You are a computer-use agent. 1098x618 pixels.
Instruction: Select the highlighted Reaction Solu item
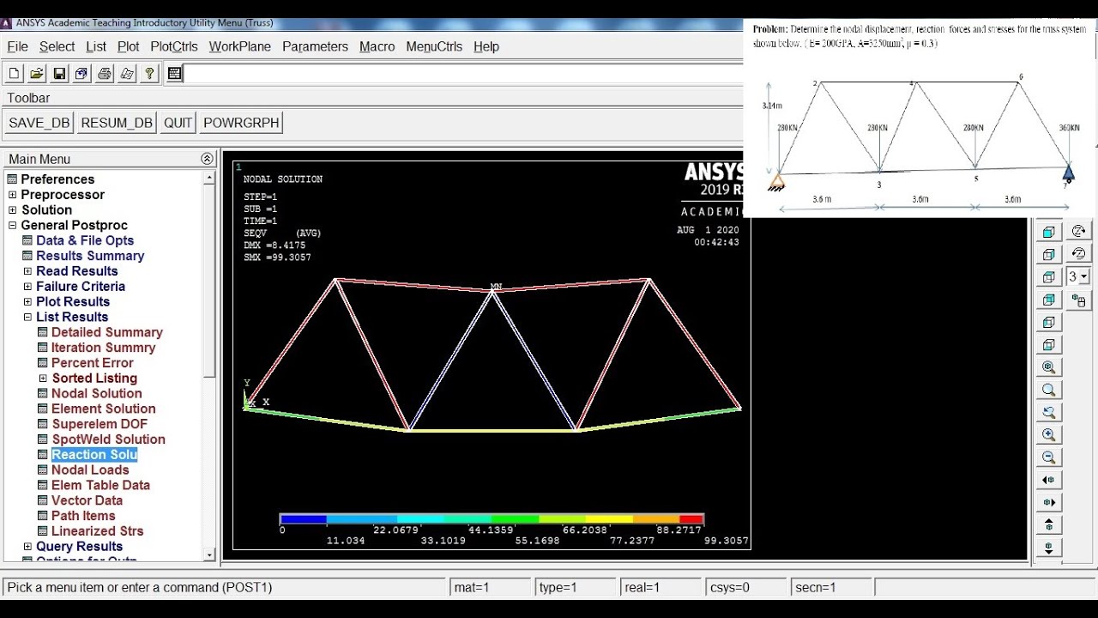pyautogui.click(x=94, y=455)
